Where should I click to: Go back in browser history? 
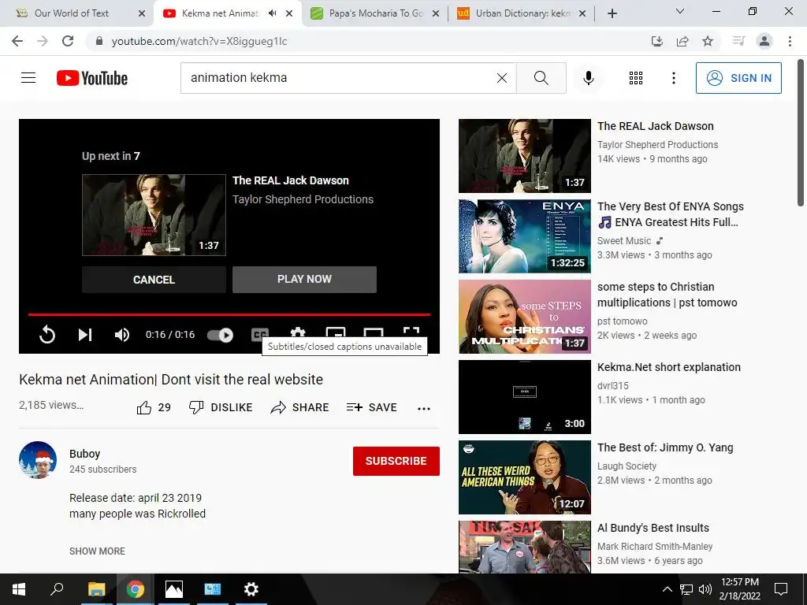click(x=17, y=41)
